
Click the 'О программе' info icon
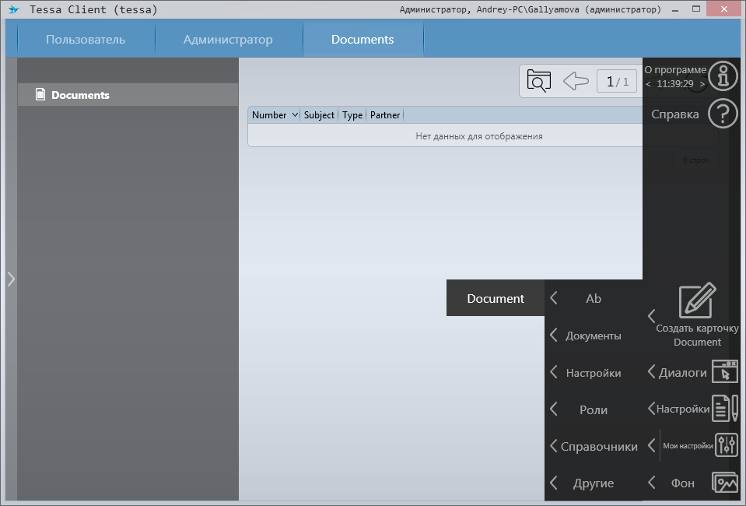pos(723,76)
